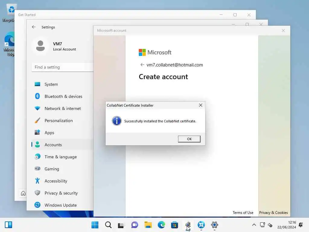Click the Get Started home icon

pos(23,193)
